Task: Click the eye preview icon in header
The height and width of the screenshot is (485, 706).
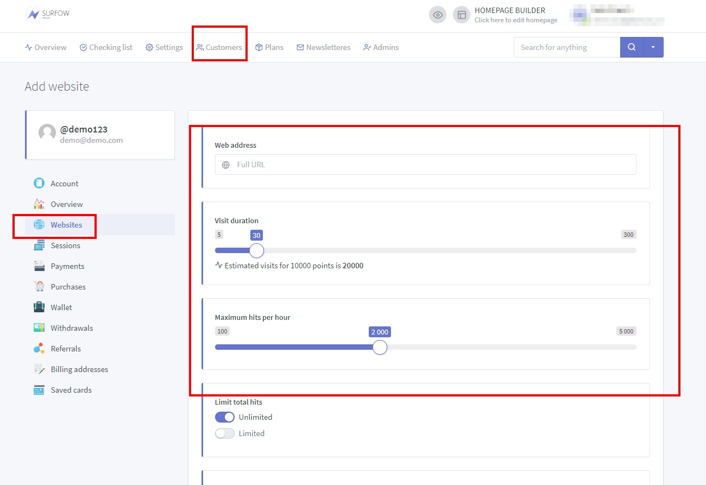Action: (x=437, y=15)
